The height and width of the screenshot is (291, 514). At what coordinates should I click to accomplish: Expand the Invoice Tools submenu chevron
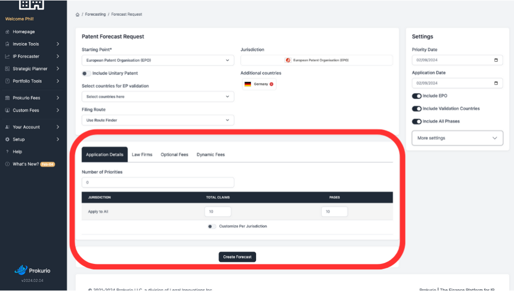click(x=58, y=44)
